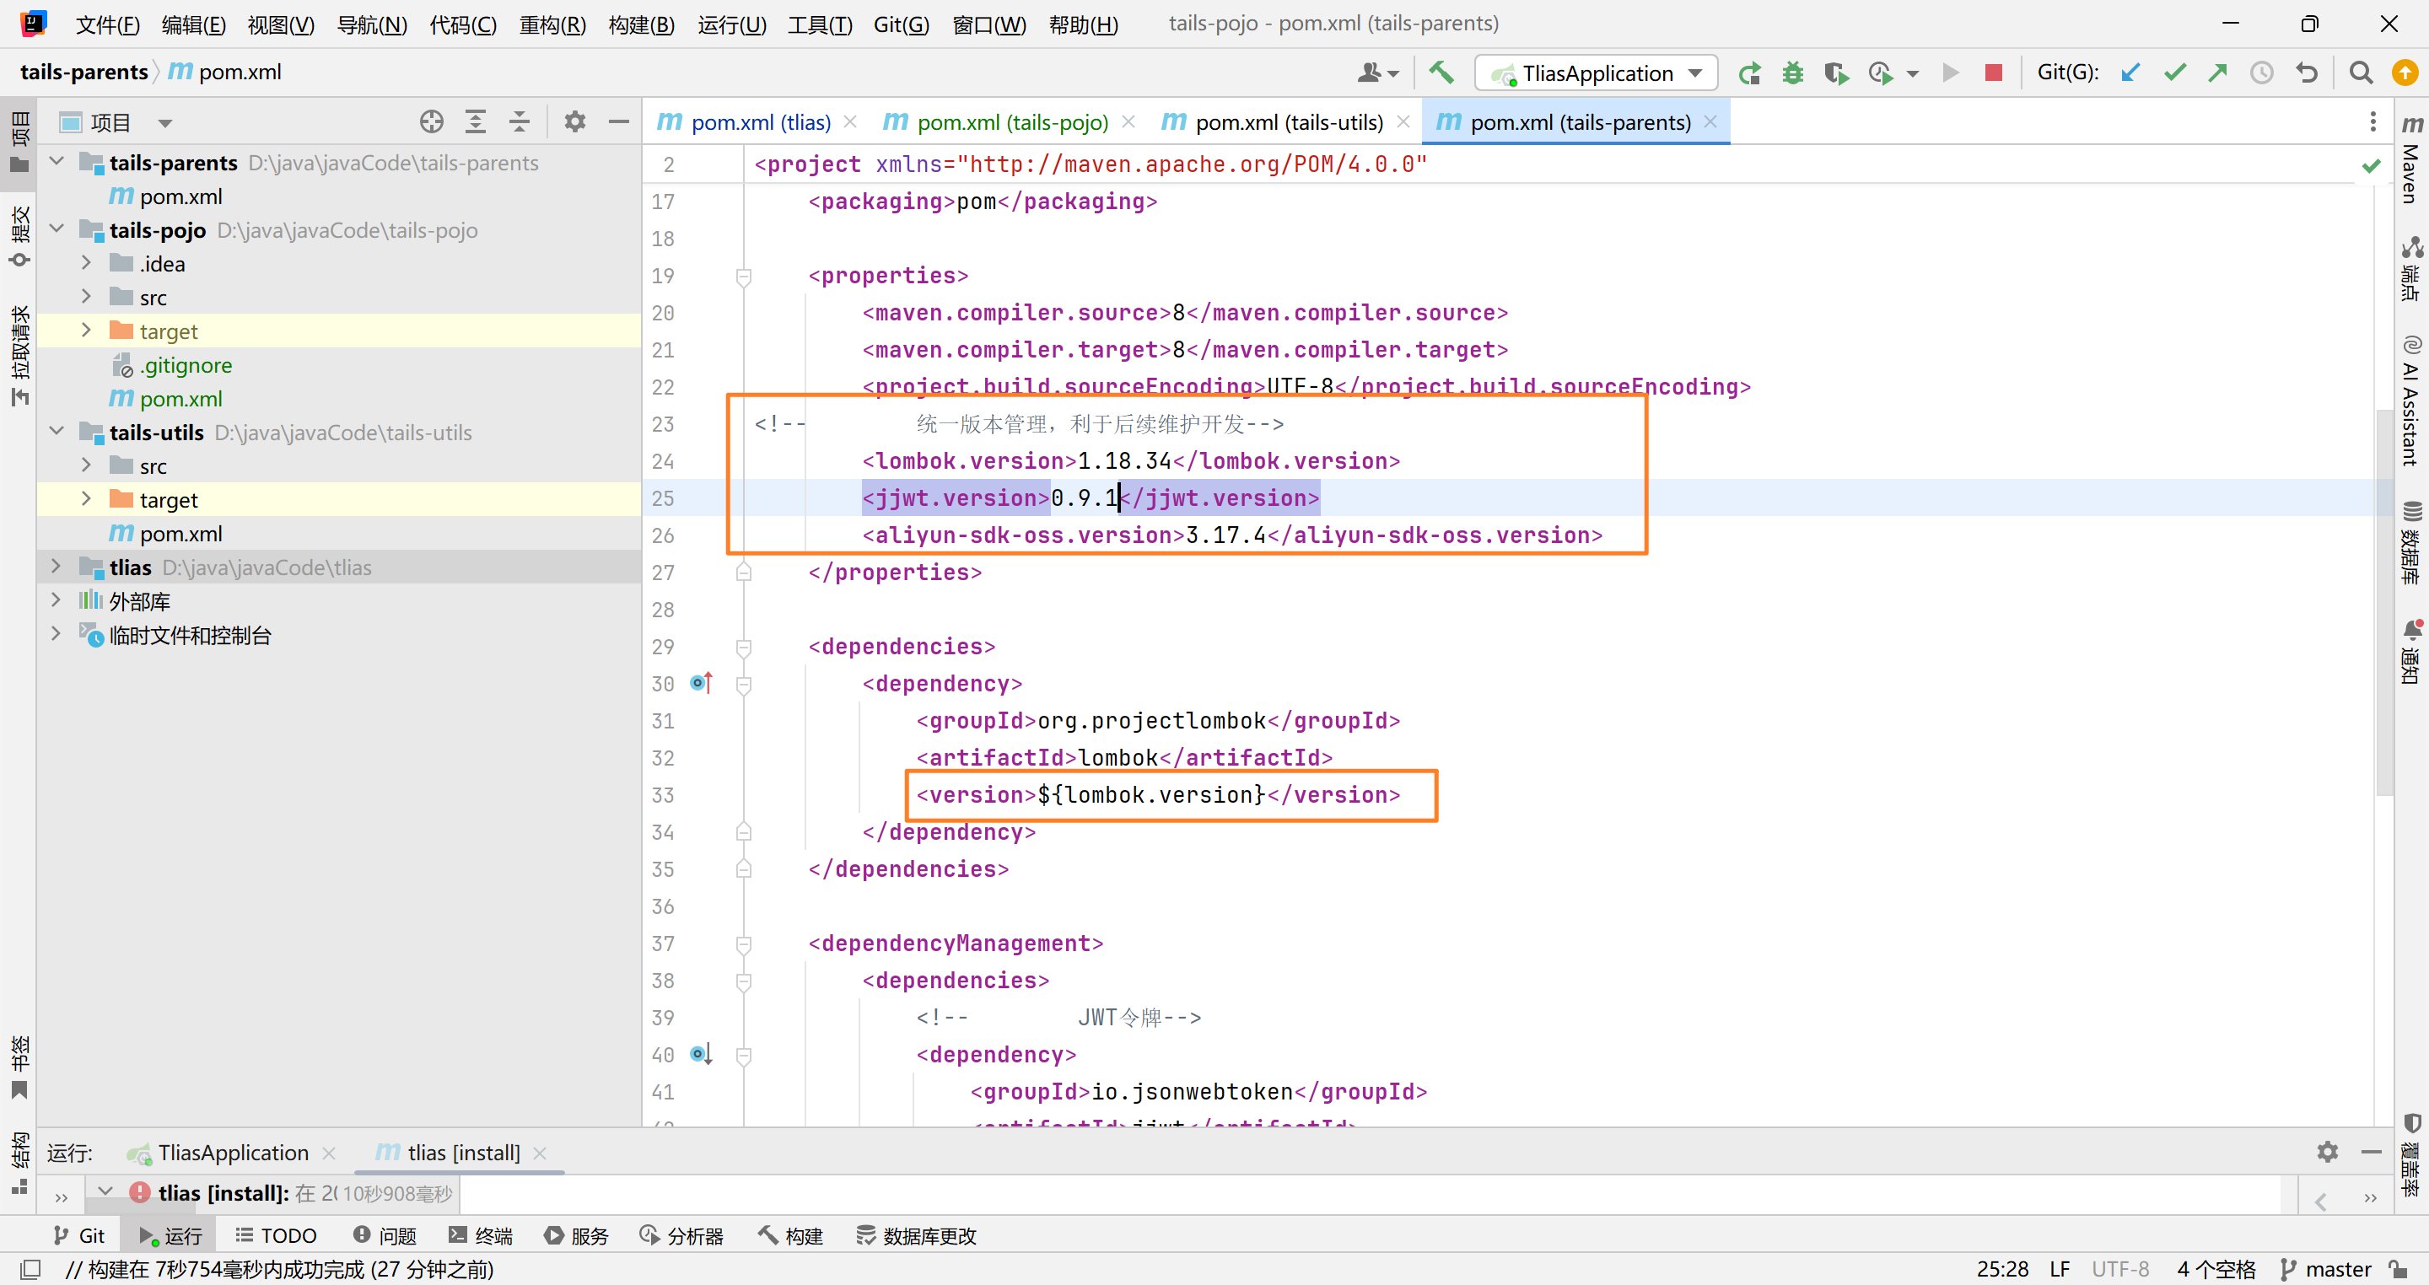
Task: Open TliasApplication run configuration dropdown
Action: 1598,73
